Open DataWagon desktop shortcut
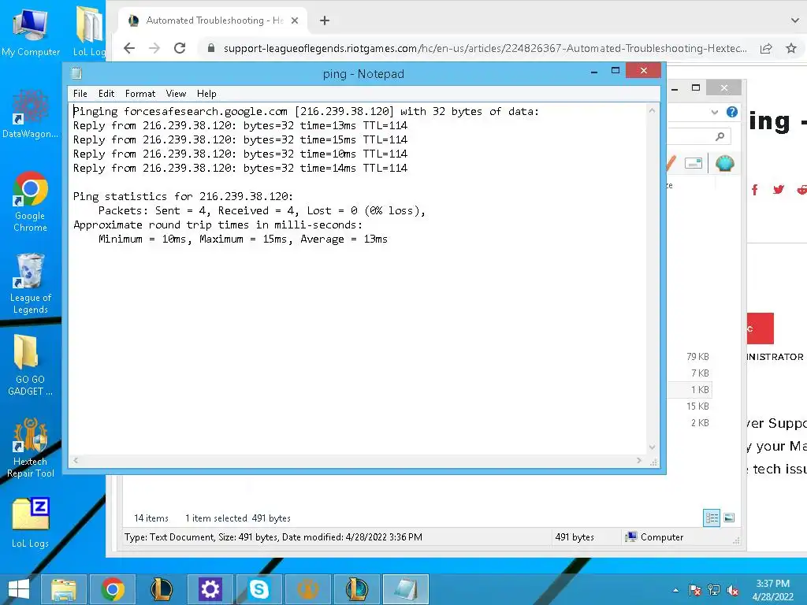Screen dimensions: 807x605 pyautogui.click(x=31, y=114)
